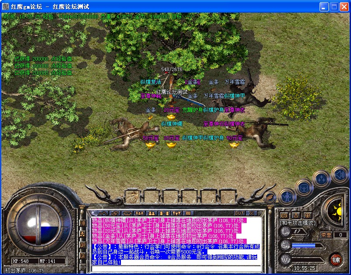Maximize the 红鹰gm论坛 game window
The width and height of the screenshot is (351, 275).
[334, 7]
